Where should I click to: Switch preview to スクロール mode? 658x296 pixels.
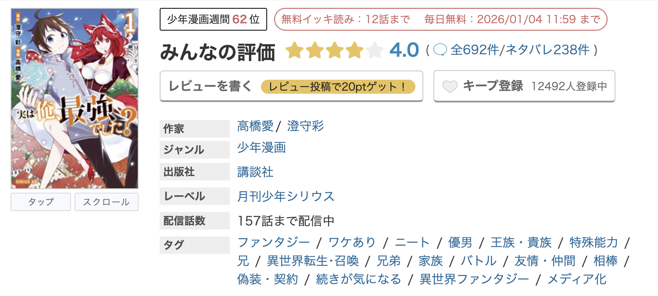[106, 202]
